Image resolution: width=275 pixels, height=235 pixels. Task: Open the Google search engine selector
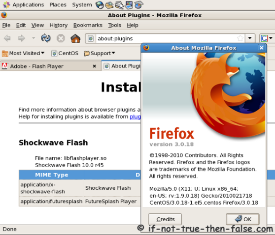tap(266, 38)
